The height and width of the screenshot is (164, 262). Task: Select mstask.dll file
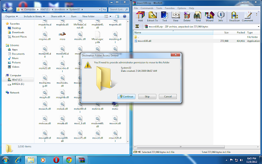tap(62, 106)
